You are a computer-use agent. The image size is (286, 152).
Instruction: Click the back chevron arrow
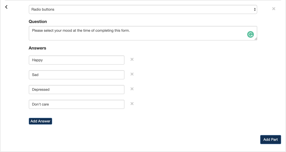(x=6, y=7)
